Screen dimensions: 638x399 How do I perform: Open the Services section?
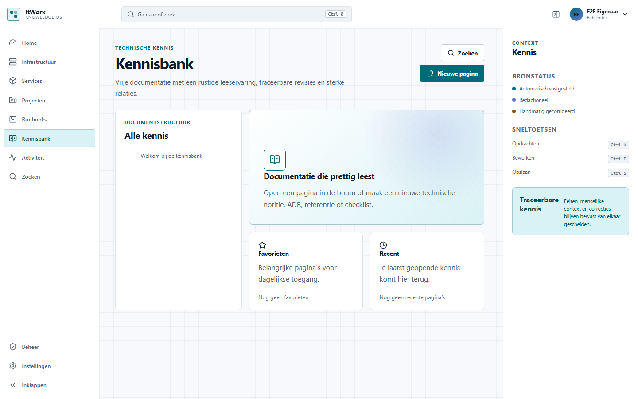49,81
